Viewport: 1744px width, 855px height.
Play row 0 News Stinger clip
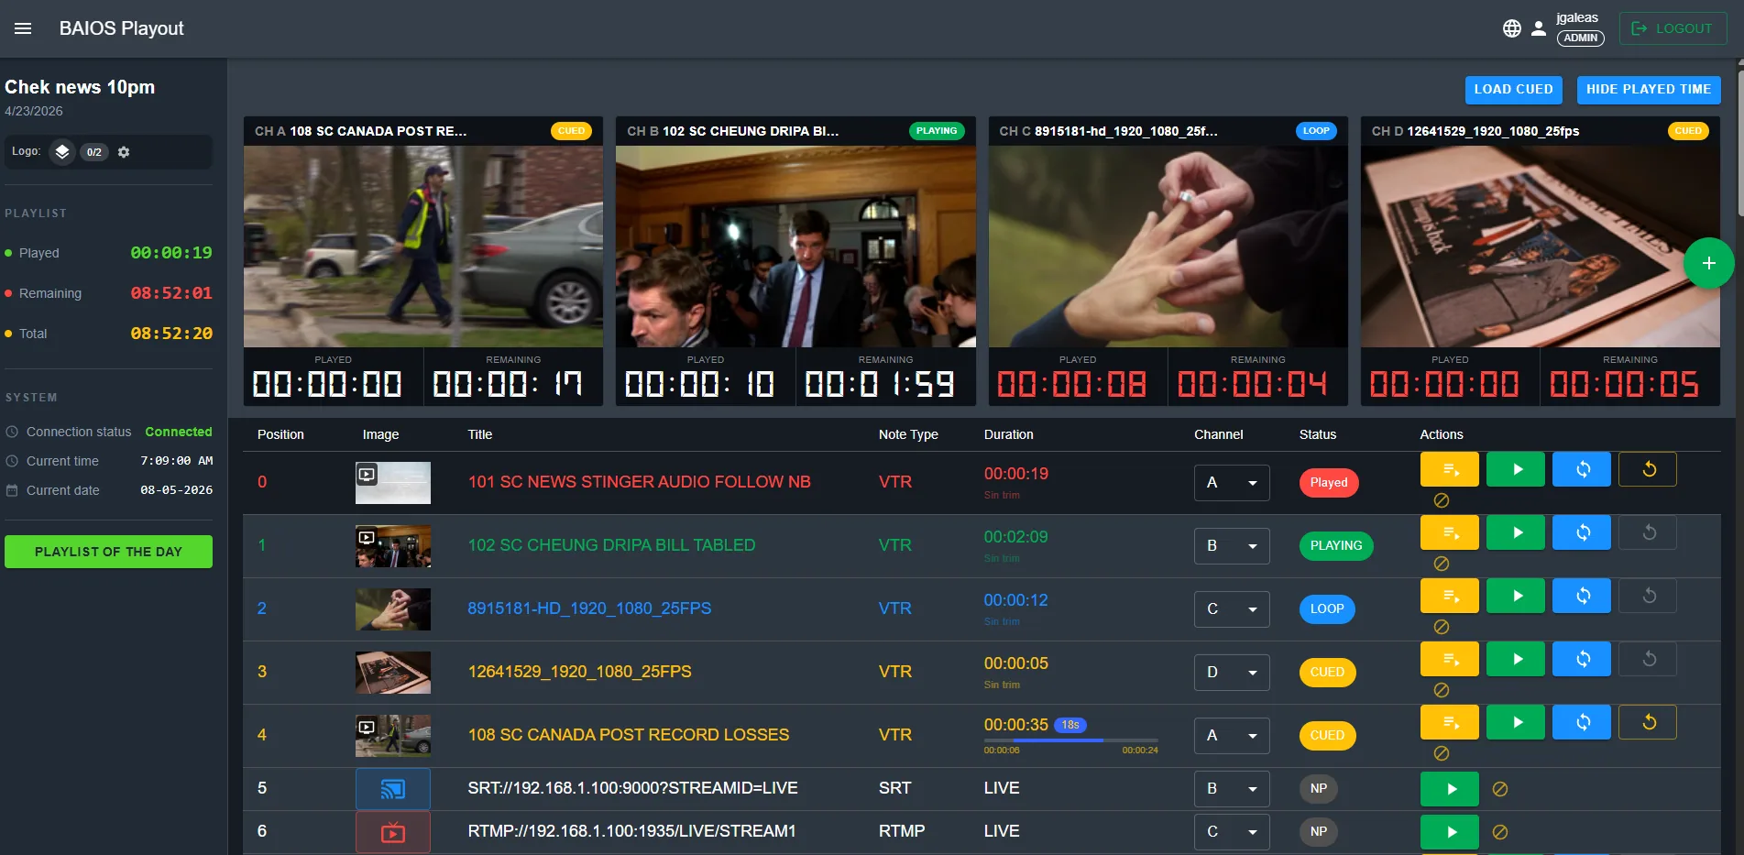click(x=1516, y=469)
